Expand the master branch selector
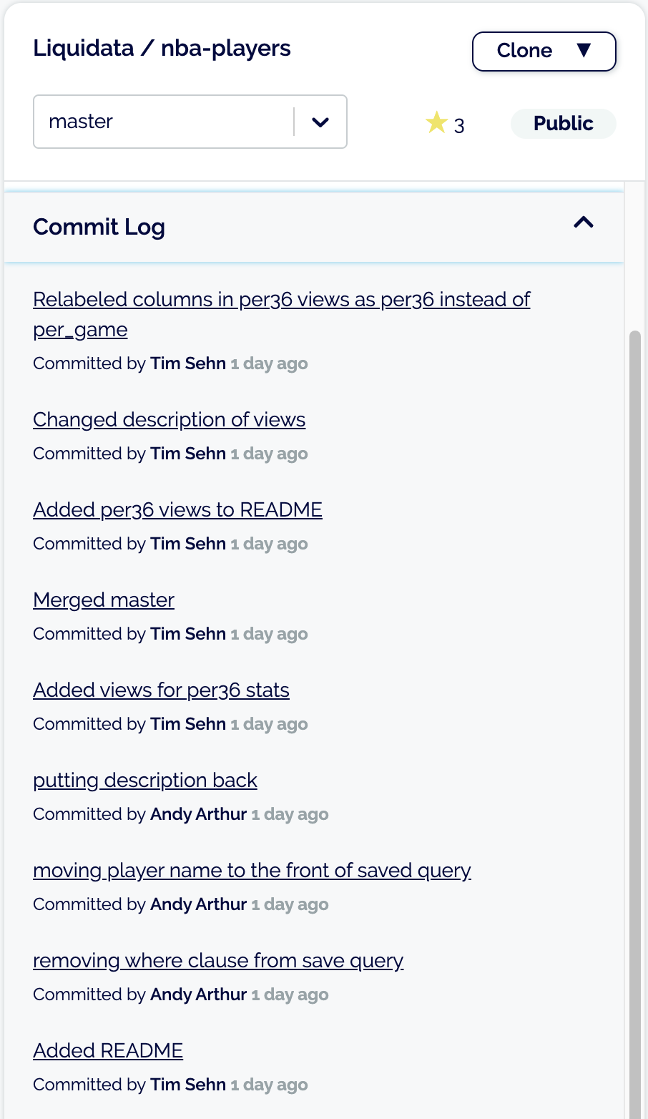The width and height of the screenshot is (648, 1119). [x=320, y=122]
